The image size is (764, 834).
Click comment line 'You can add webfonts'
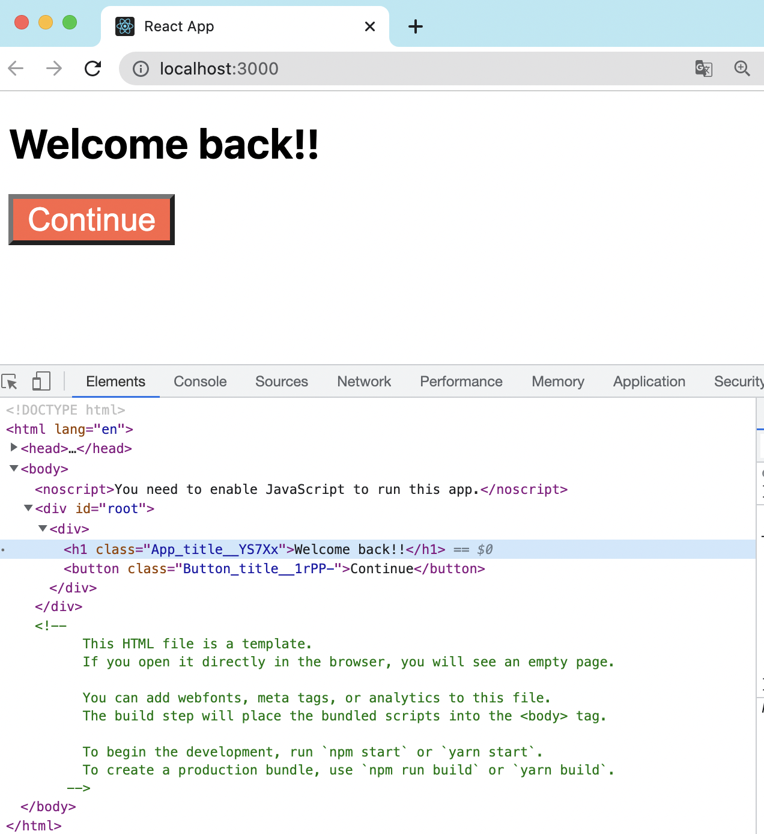(317, 698)
